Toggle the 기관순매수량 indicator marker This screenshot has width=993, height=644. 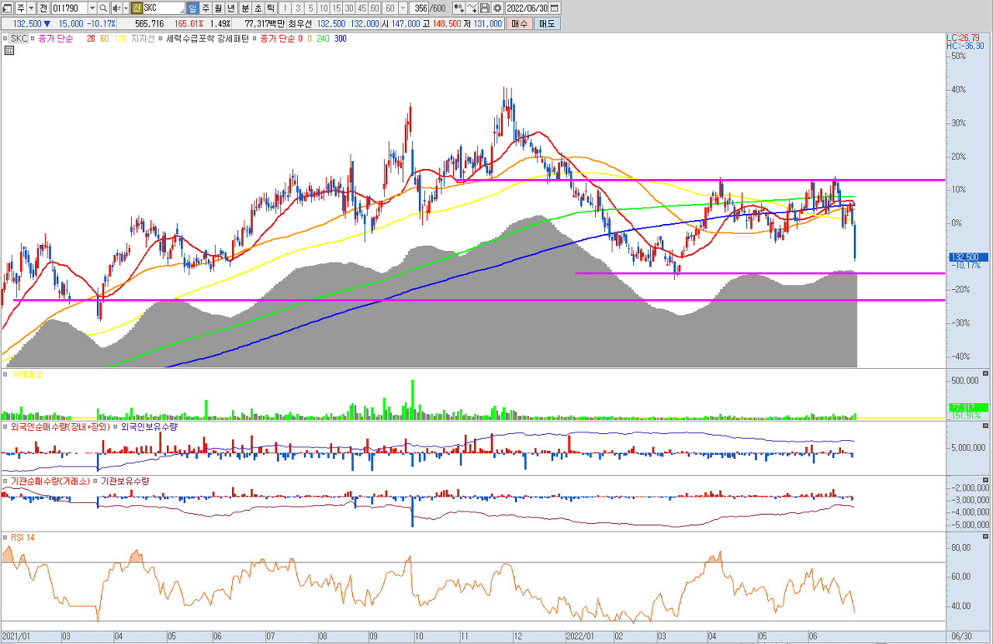point(5,480)
